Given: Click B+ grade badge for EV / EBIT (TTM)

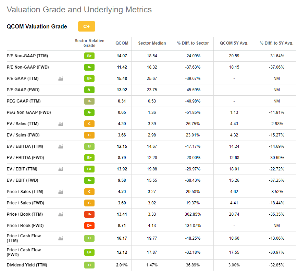Looking at the screenshot, I should 89,169.
